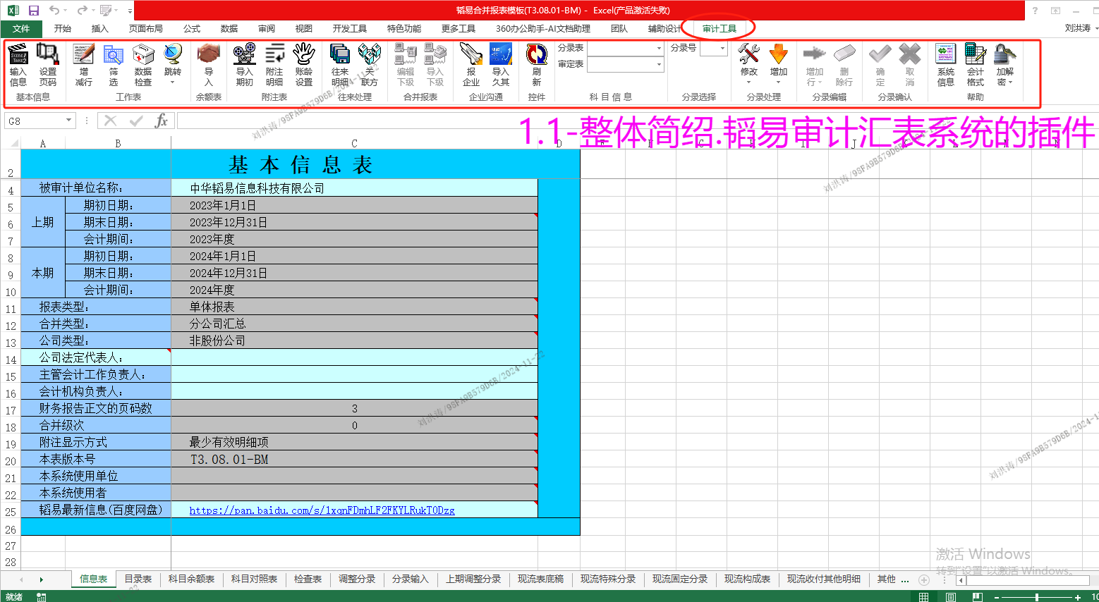1099x602 pixels.
Task: Click the 导入 handshake icon
Action: pos(208,54)
